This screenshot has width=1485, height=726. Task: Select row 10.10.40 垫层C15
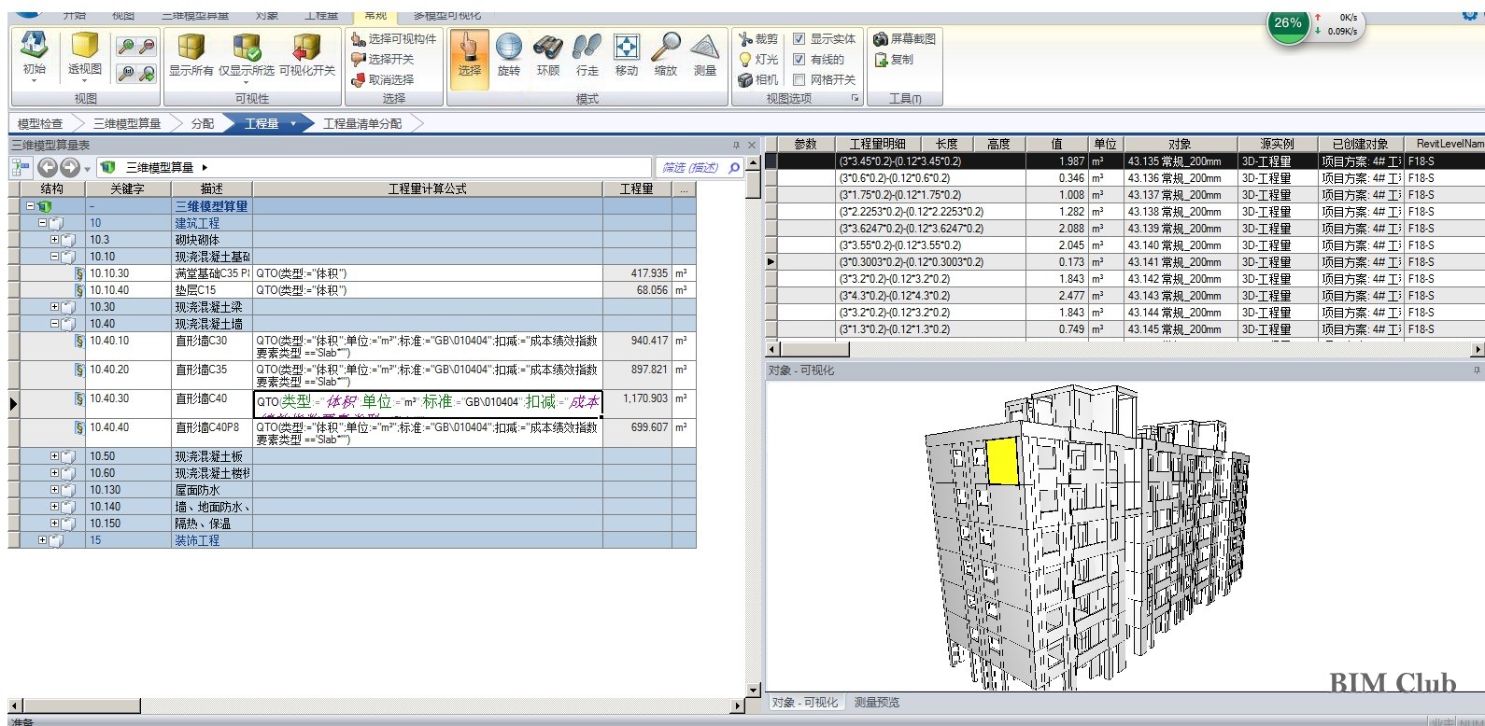[x=353, y=290]
